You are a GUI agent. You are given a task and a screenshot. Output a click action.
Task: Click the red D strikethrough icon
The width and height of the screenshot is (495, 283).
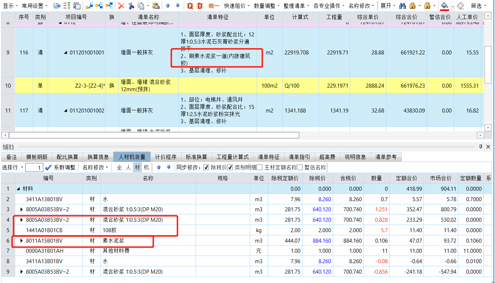200,5
